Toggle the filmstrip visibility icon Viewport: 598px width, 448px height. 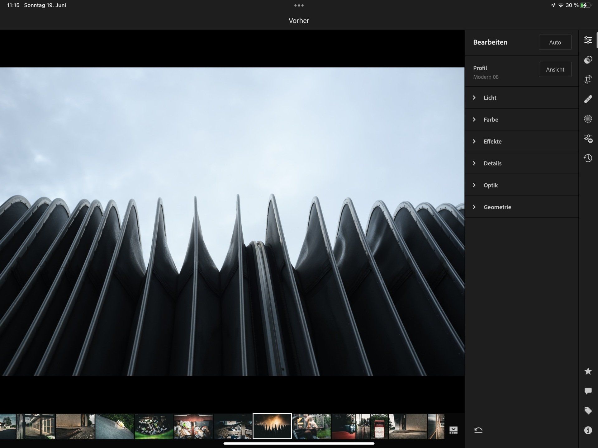[x=453, y=430]
